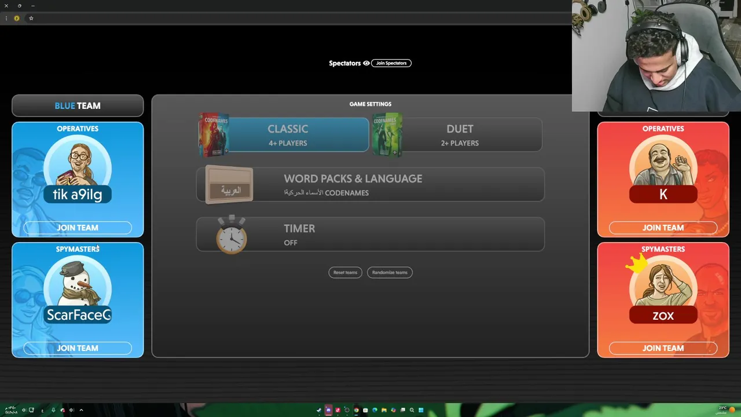741x417 pixels.
Task: Click the taskbar search icon
Action: (412, 410)
